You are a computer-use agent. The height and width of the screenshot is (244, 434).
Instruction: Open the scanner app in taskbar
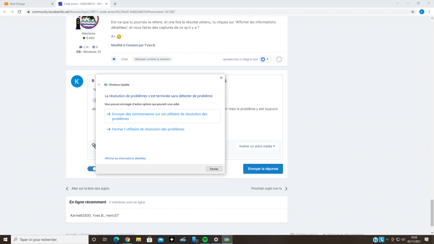(x=183, y=239)
